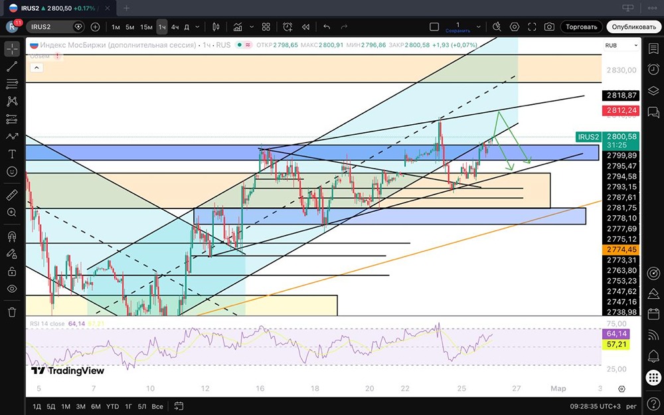Toggle the pink approximate data indicator
This screenshot has height=415, width=664.
pyautogui.click(x=248, y=45)
